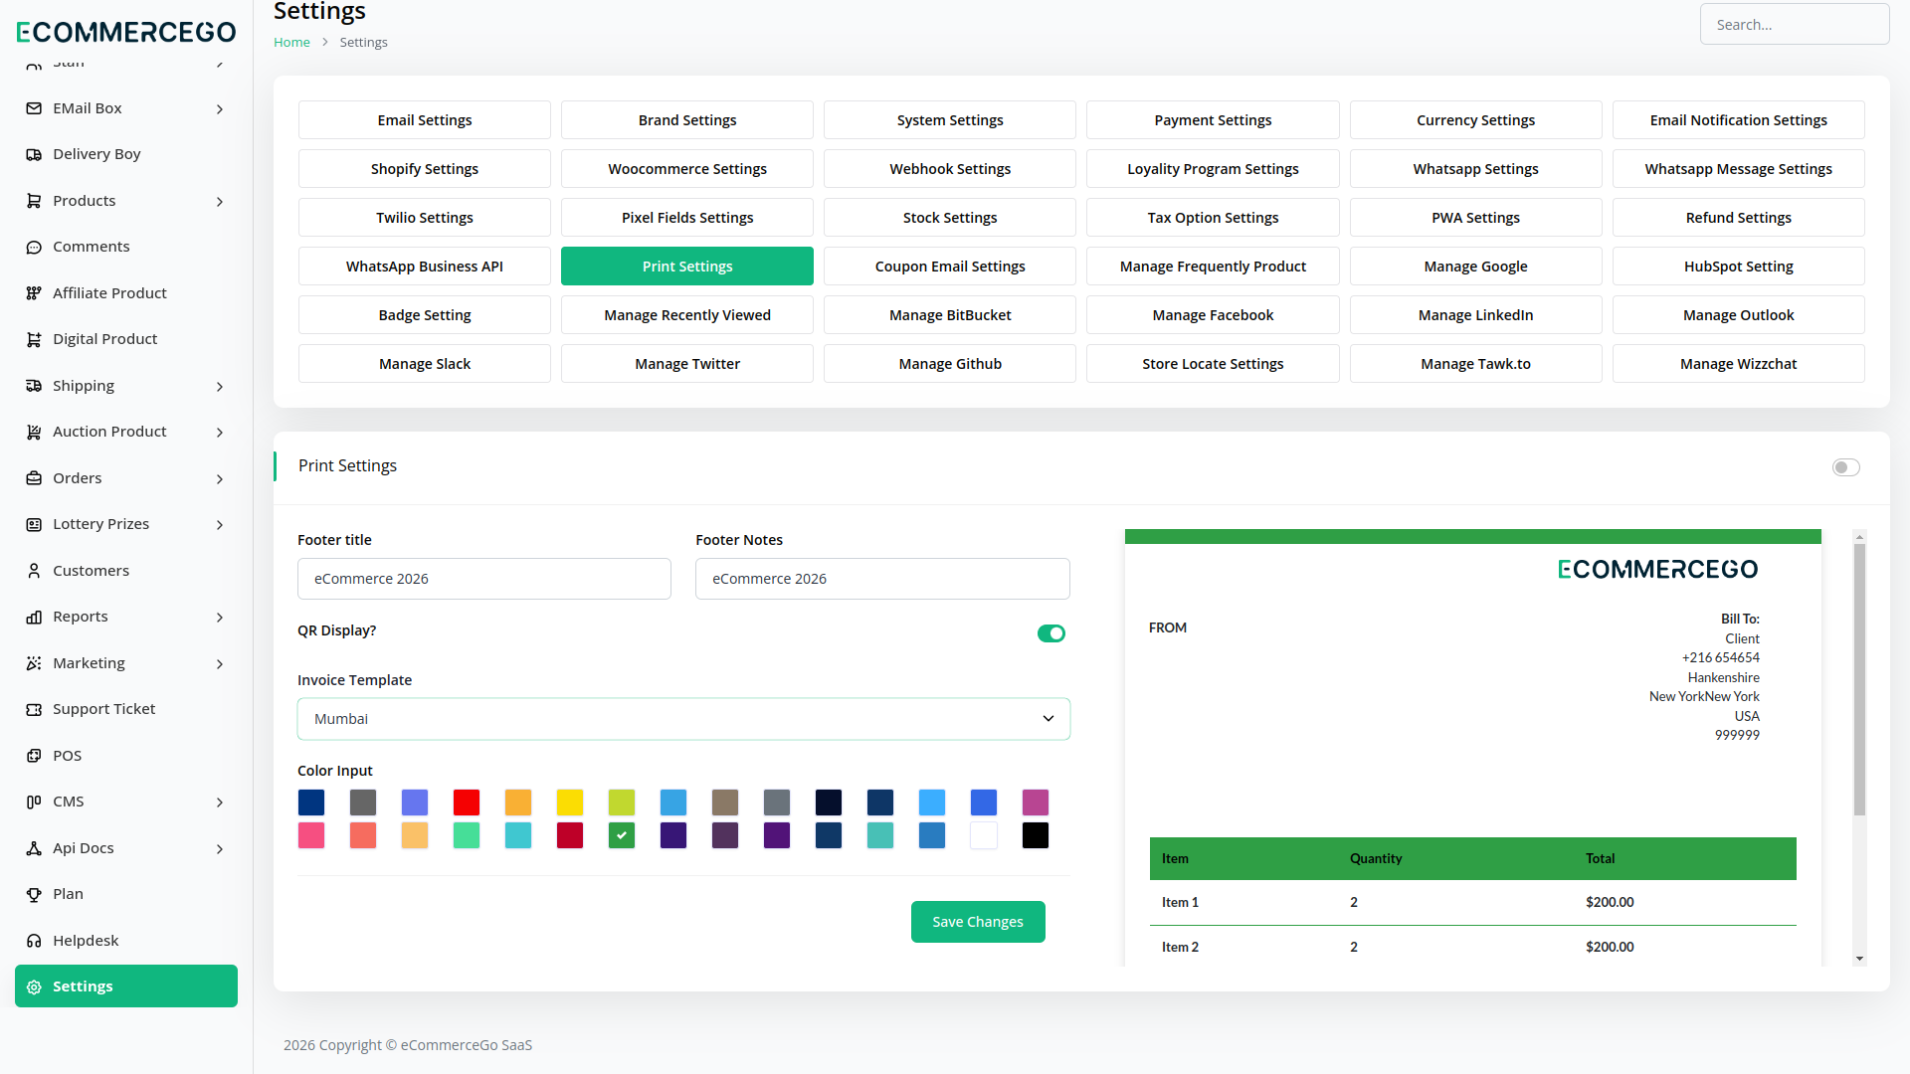
Task: Click the Footer Notes input field
Action: 882,579
